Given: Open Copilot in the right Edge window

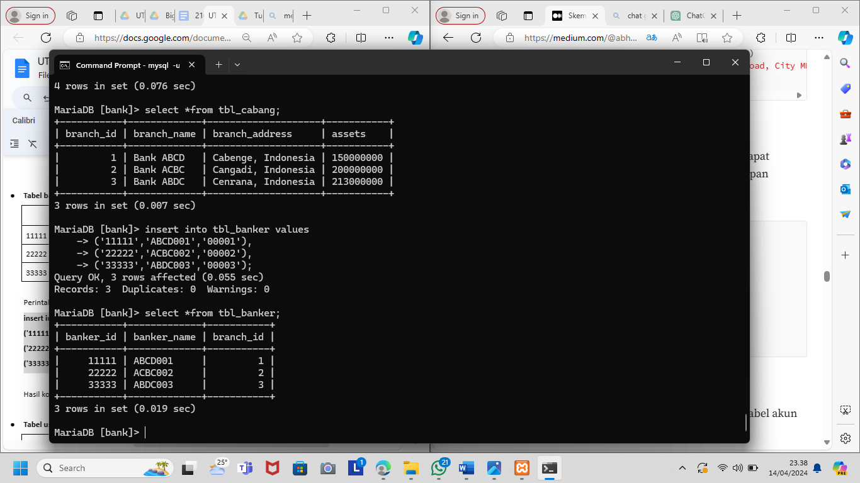Looking at the screenshot, I should (846, 38).
